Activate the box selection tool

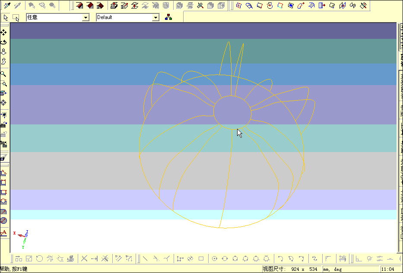(16, 18)
